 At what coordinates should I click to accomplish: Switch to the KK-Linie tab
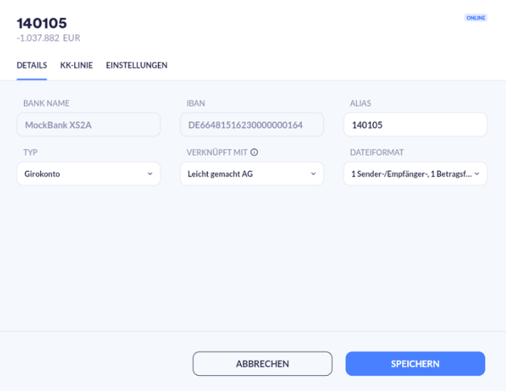pos(76,66)
